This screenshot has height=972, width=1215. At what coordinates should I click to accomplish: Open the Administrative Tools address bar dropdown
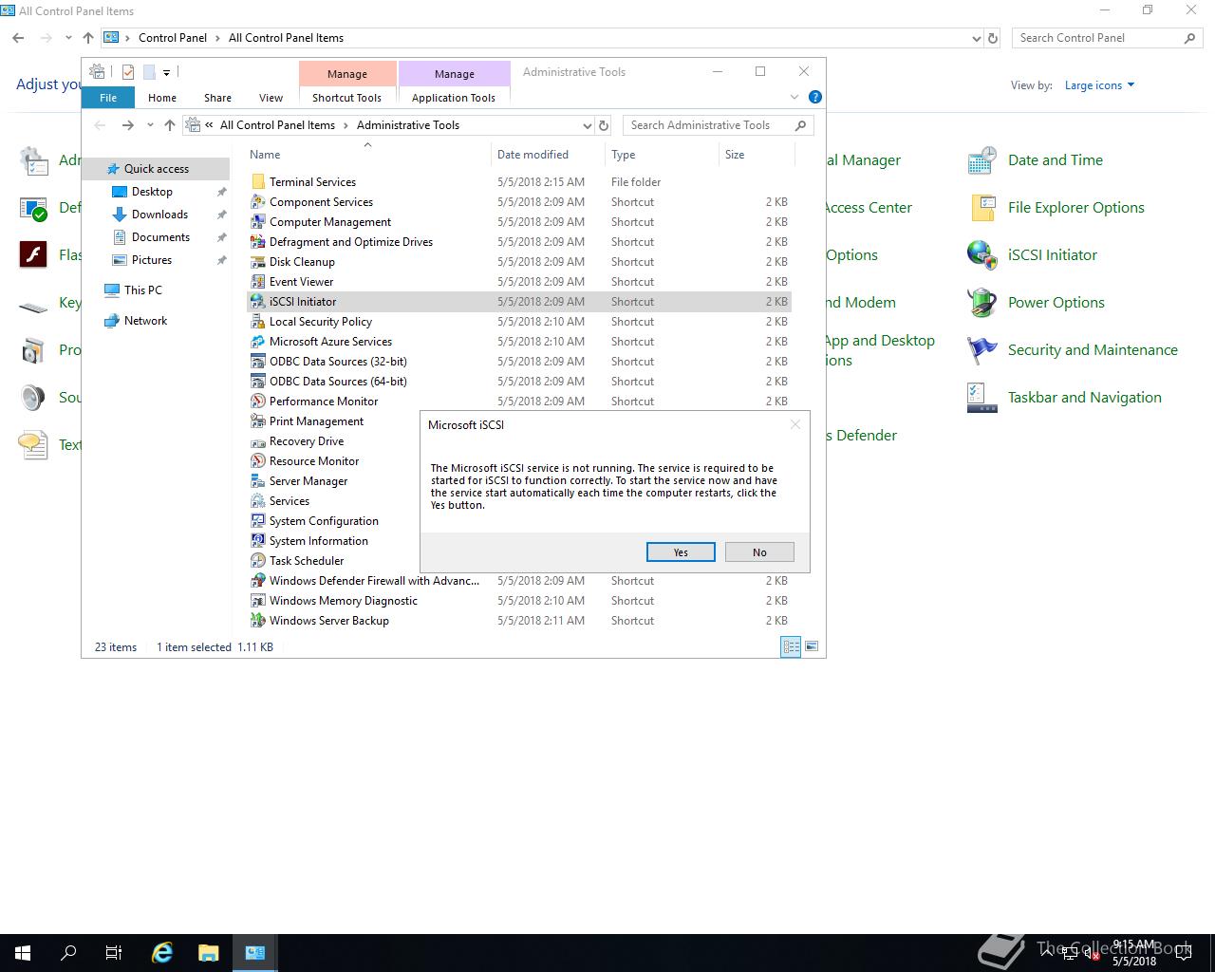point(587,125)
